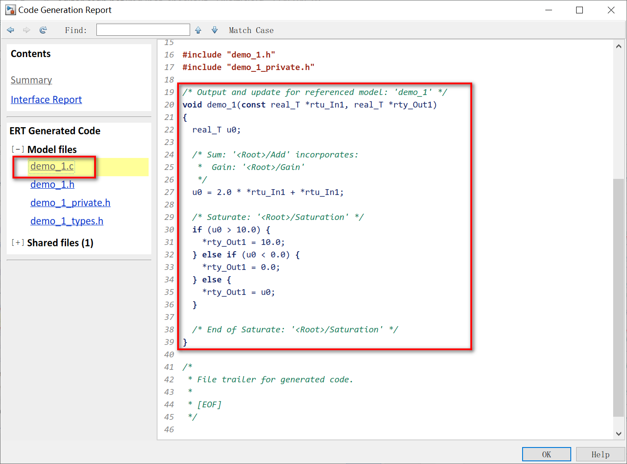Click the '*rty_Out1 = 0.0;' line

click(241, 267)
